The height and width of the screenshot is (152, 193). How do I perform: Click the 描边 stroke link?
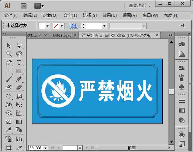(x=73, y=26)
